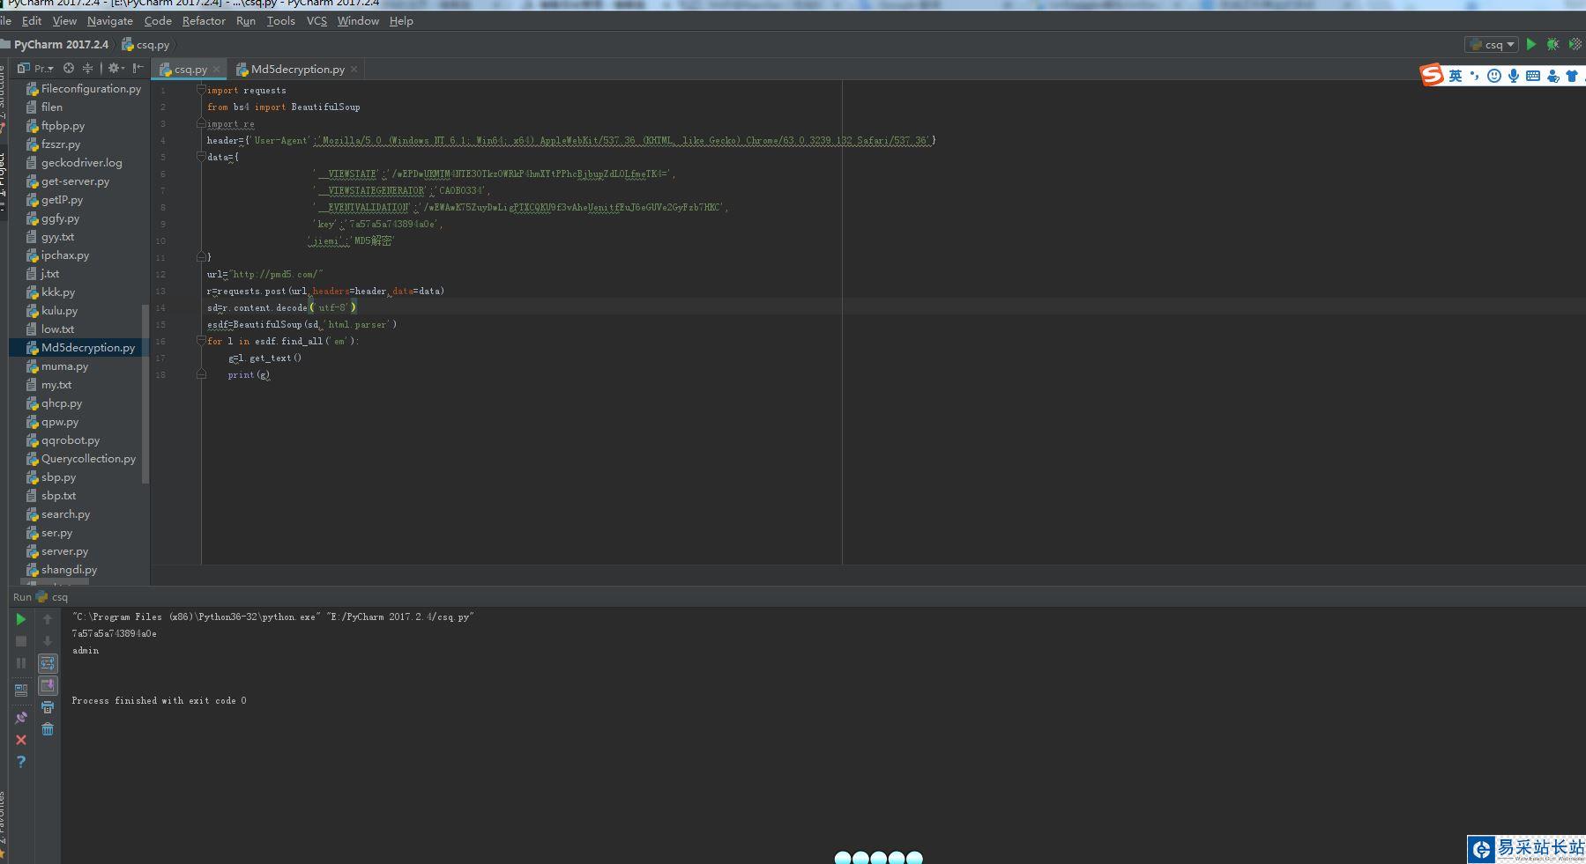
Task: Select Querycollection.py in the project tree
Action: (x=81, y=458)
